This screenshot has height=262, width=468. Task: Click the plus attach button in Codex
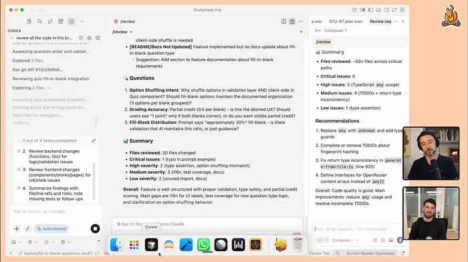(17, 229)
